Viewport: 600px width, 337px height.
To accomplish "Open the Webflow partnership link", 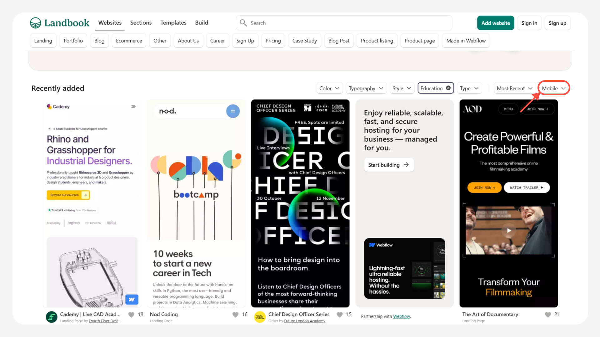I will [x=401, y=316].
